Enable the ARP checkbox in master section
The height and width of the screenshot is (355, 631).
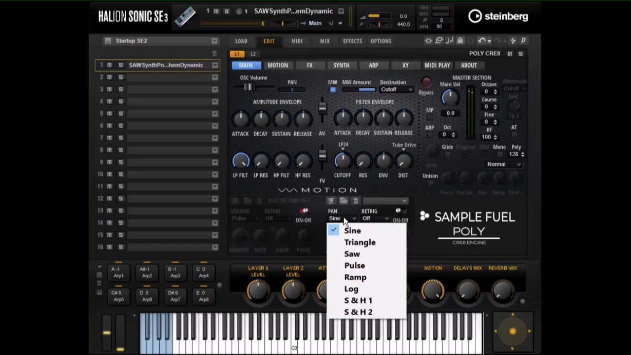click(x=430, y=135)
